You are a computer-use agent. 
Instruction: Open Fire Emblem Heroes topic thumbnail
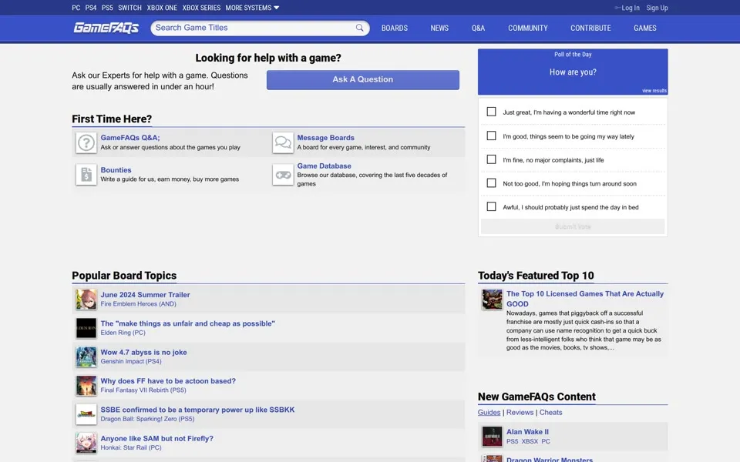[86, 300]
